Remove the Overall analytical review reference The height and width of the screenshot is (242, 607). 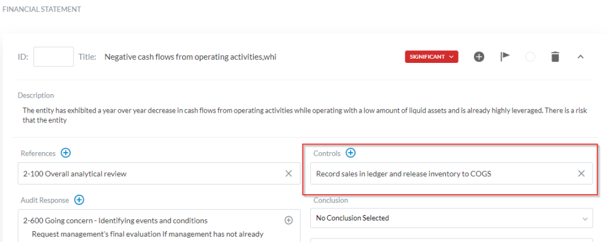point(289,174)
